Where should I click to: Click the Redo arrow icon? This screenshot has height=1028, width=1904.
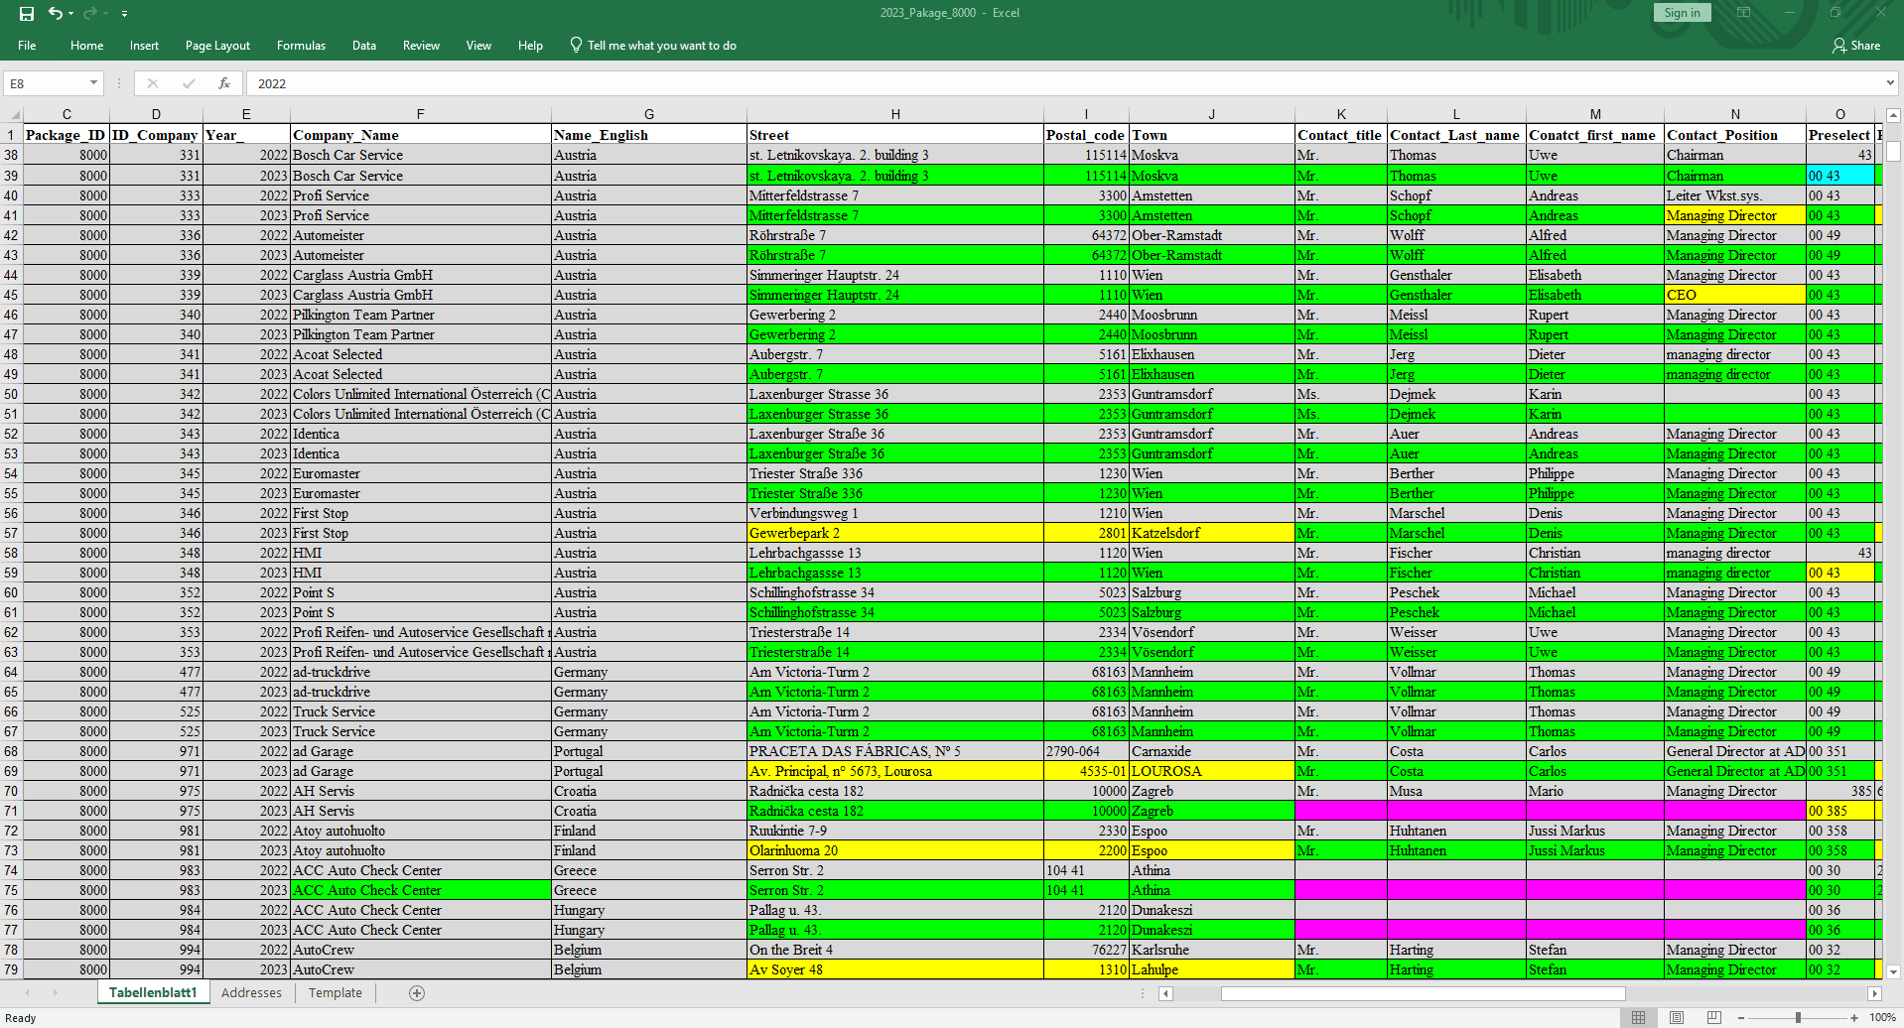click(x=90, y=13)
